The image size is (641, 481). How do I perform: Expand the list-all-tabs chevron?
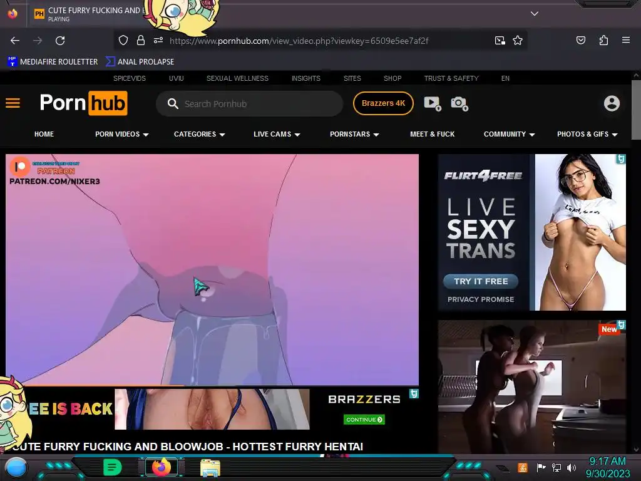pos(535,14)
